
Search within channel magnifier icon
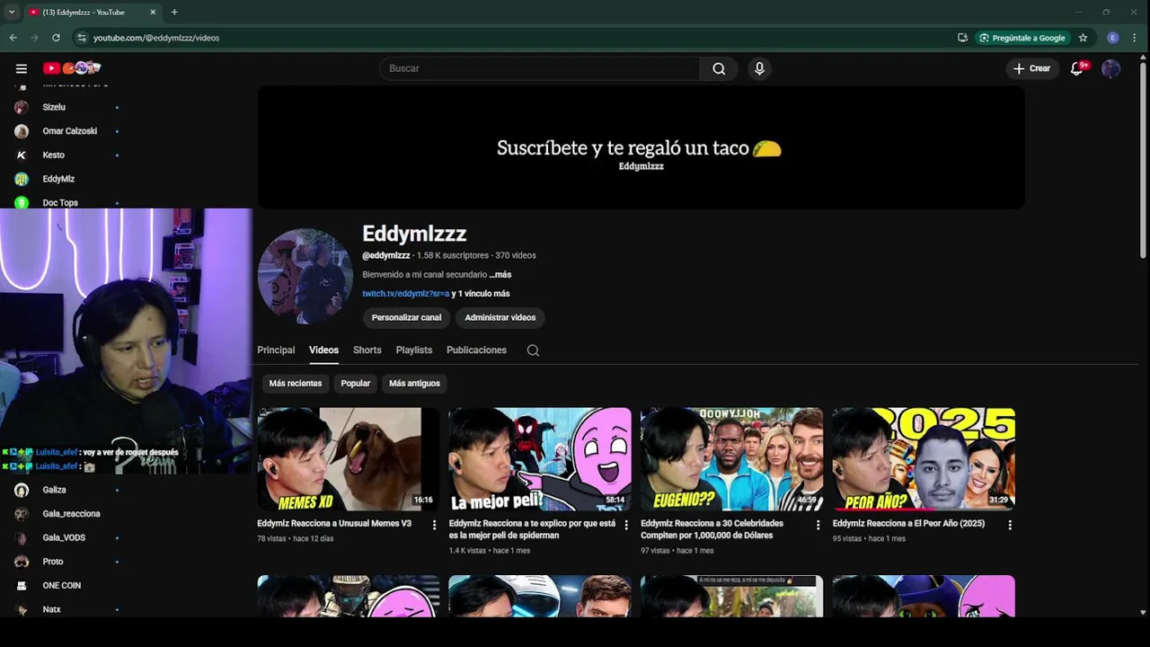pyautogui.click(x=533, y=350)
